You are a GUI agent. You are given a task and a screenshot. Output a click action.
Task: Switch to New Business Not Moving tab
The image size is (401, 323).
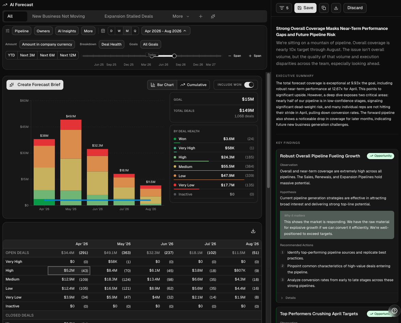[x=59, y=16]
